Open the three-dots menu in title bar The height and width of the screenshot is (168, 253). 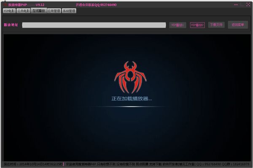coord(236,5)
